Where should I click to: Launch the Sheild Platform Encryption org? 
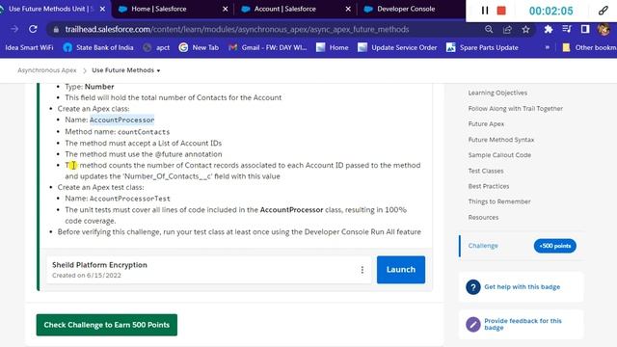click(401, 270)
